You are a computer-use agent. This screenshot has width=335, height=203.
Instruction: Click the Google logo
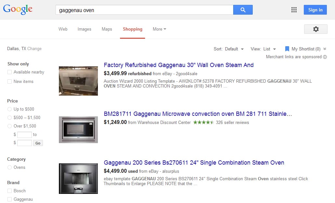pyautogui.click(x=17, y=9)
